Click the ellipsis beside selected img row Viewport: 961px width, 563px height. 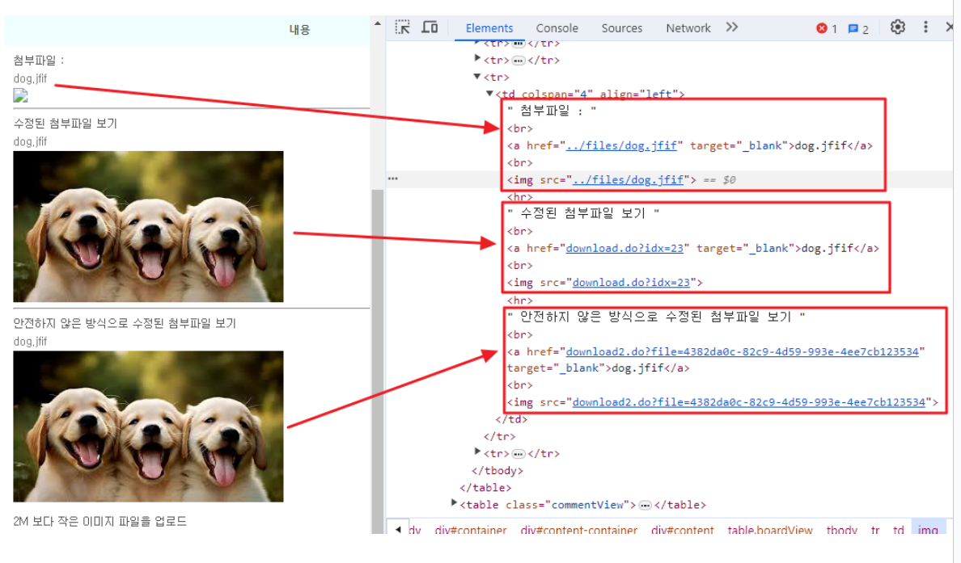tap(393, 179)
